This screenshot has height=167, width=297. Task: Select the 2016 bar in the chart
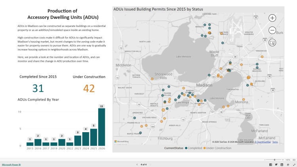pos(38,142)
